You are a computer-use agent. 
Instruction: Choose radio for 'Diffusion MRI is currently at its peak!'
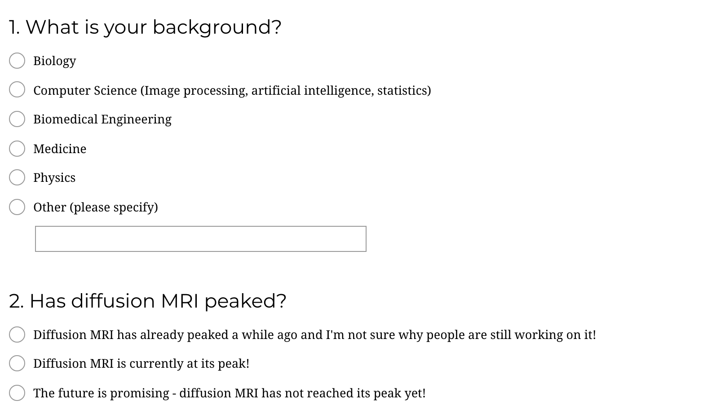coord(17,363)
